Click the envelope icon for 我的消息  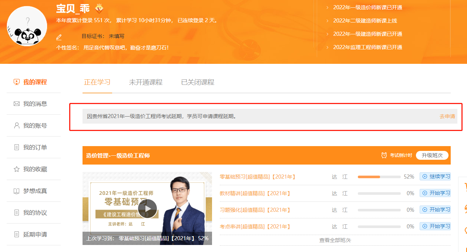click(x=17, y=104)
